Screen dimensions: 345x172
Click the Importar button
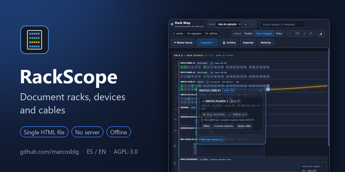pos(248,42)
